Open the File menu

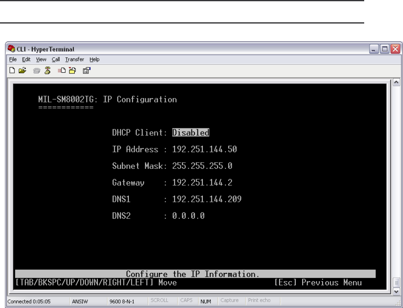tap(13, 59)
